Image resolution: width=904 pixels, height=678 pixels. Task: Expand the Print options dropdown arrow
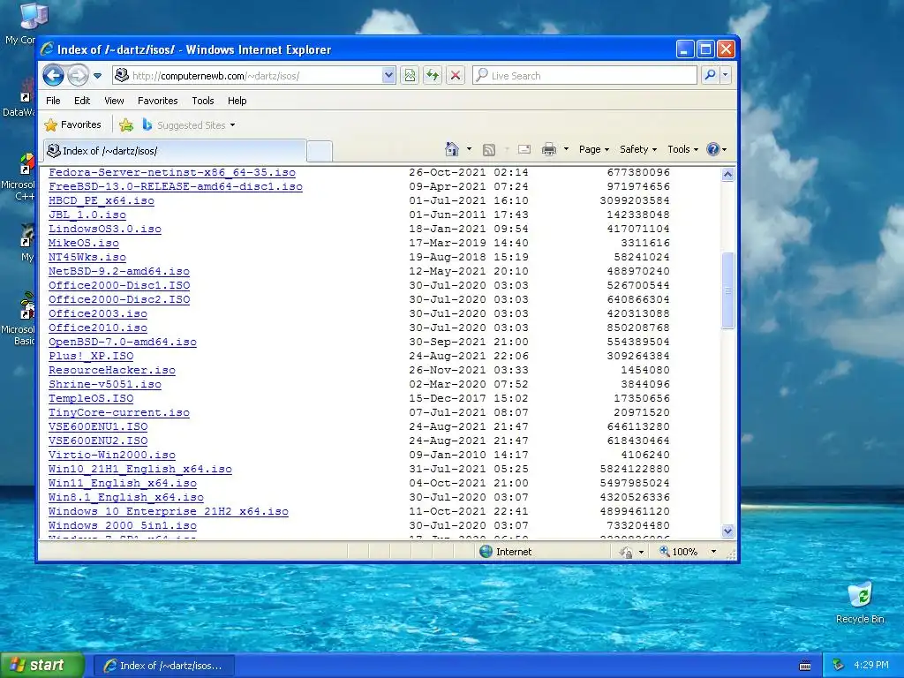coord(566,149)
